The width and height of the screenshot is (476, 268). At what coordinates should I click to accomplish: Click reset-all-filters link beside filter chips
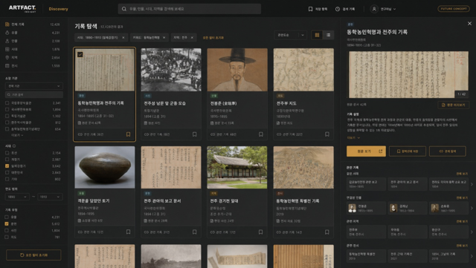tap(213, 38)
